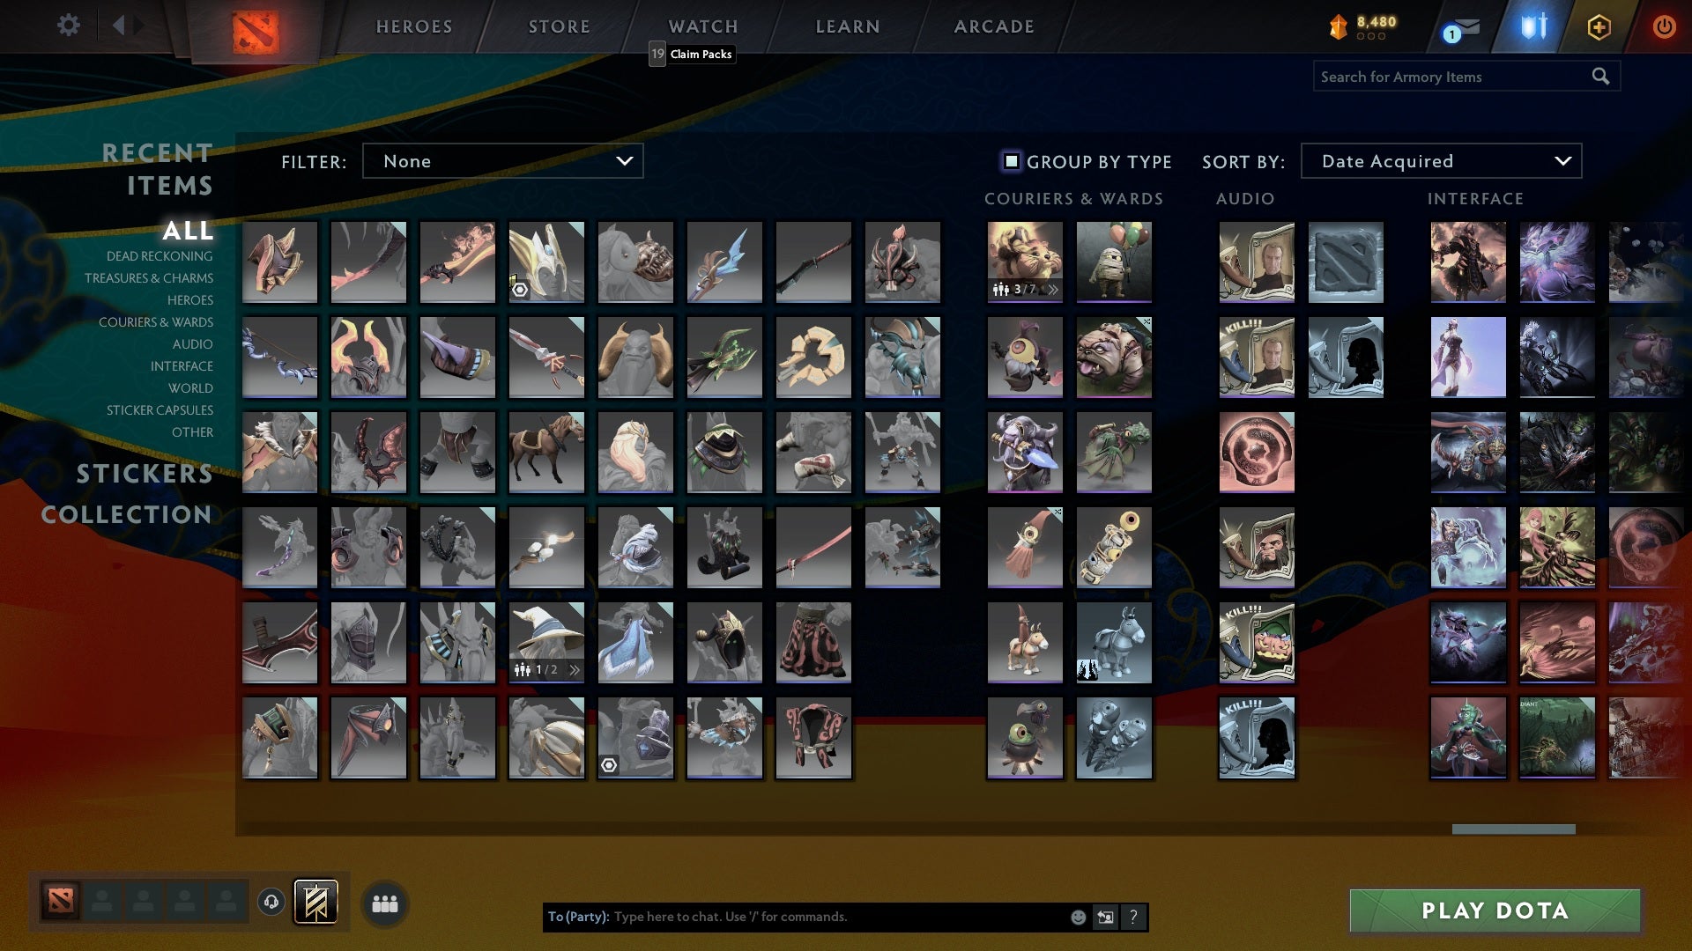Open the friends list people icon
1692x951 pixels.
tap(385, 903)
